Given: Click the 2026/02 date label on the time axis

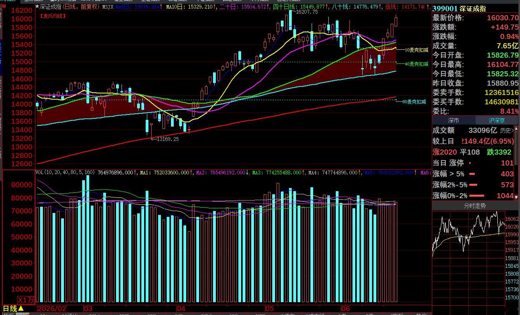Looking at the screenshot, I should click(52, 309).
